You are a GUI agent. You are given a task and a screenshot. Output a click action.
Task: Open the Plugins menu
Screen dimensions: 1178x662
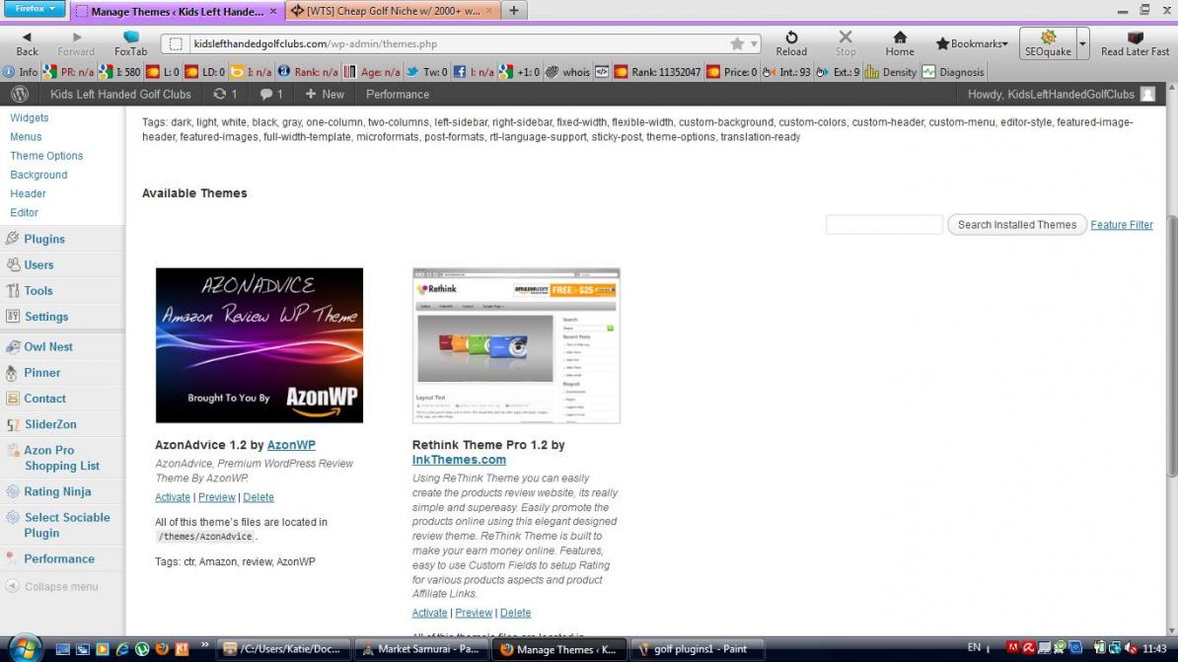click(x=44, y=239)
